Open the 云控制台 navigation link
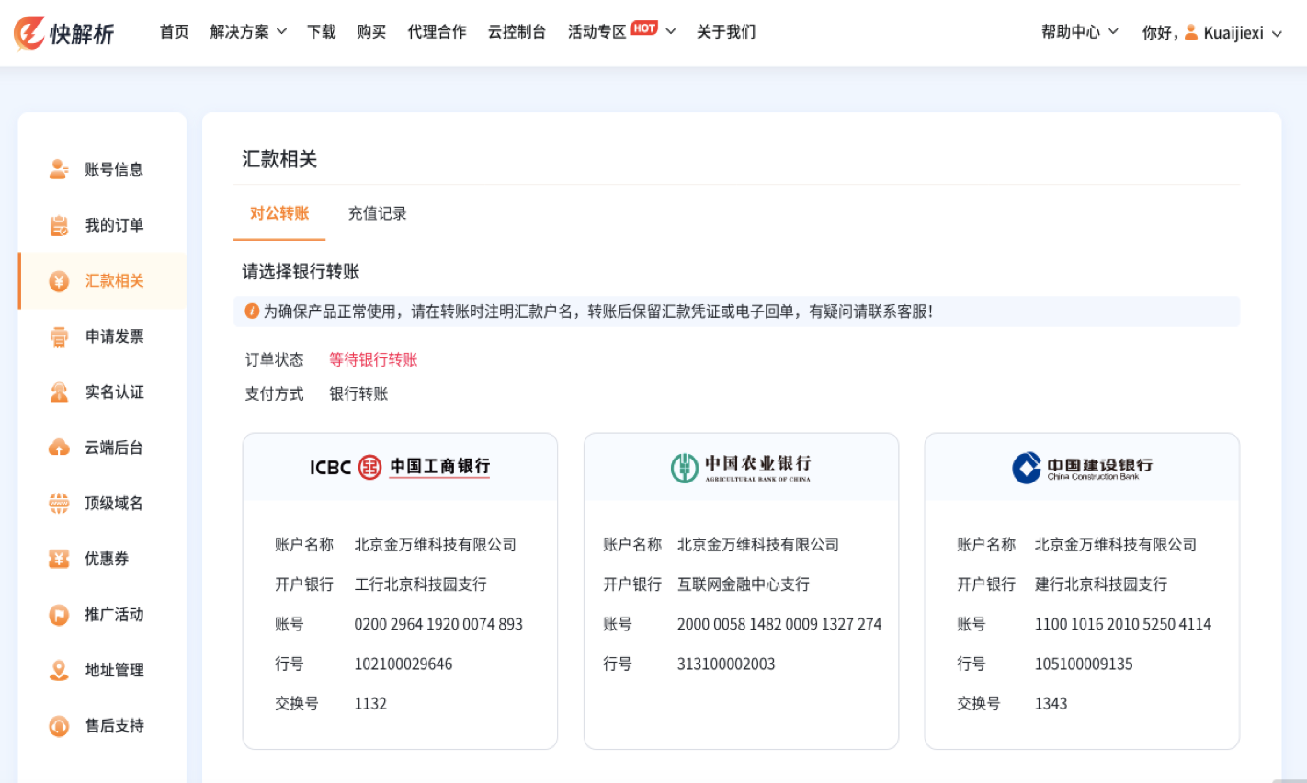1307x783 pixels. (517, 32)
